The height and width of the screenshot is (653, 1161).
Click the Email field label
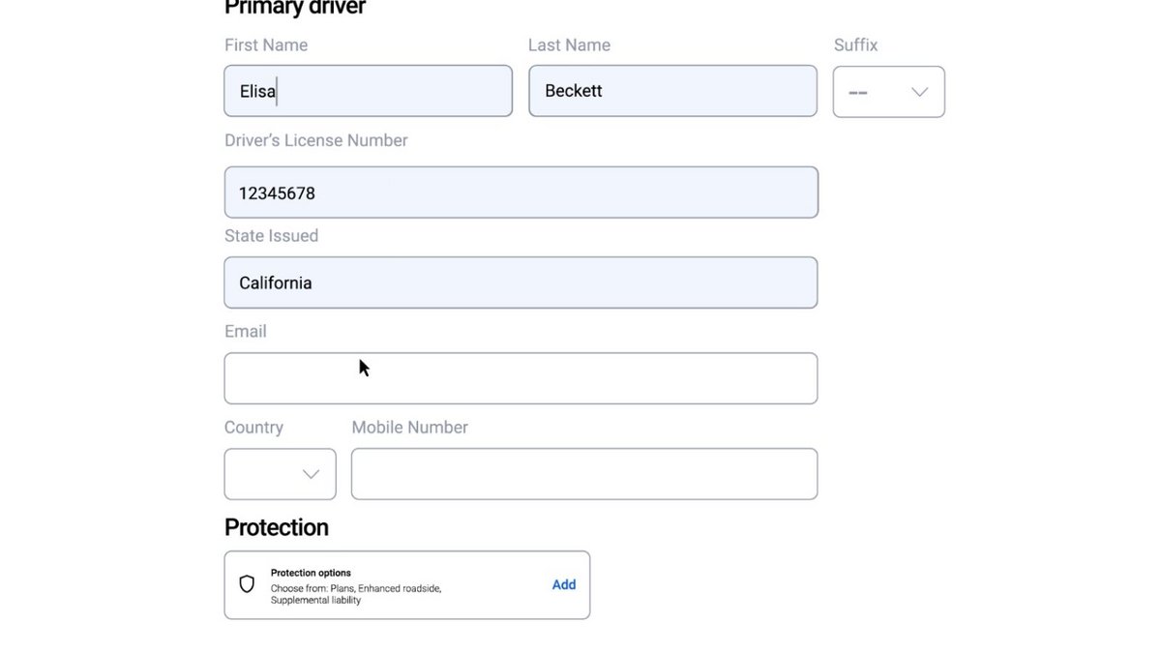click(246, 331)
